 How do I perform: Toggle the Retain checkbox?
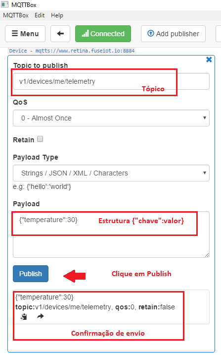40,139
